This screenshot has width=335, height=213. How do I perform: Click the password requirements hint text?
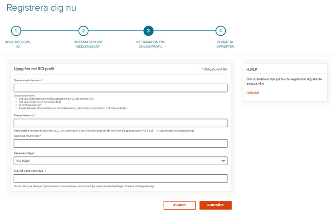coord(104,131)
